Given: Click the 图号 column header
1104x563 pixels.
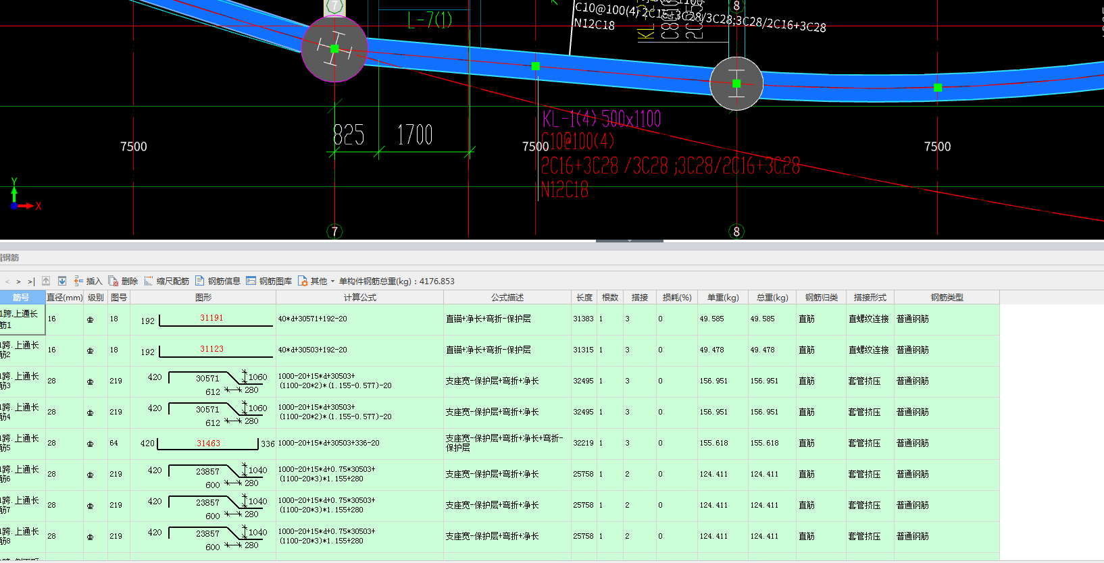Looking at the screenshot, I should click(119, 298).
